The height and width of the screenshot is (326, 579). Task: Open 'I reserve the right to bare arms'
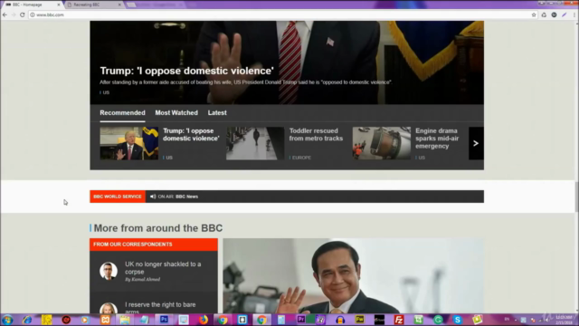pos(160,308)
